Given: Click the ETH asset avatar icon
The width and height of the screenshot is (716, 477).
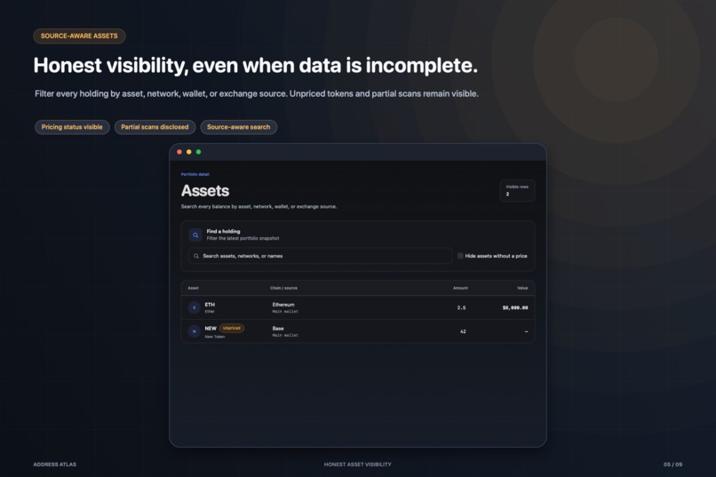Looking at the screenshot, I should point(195,307).
